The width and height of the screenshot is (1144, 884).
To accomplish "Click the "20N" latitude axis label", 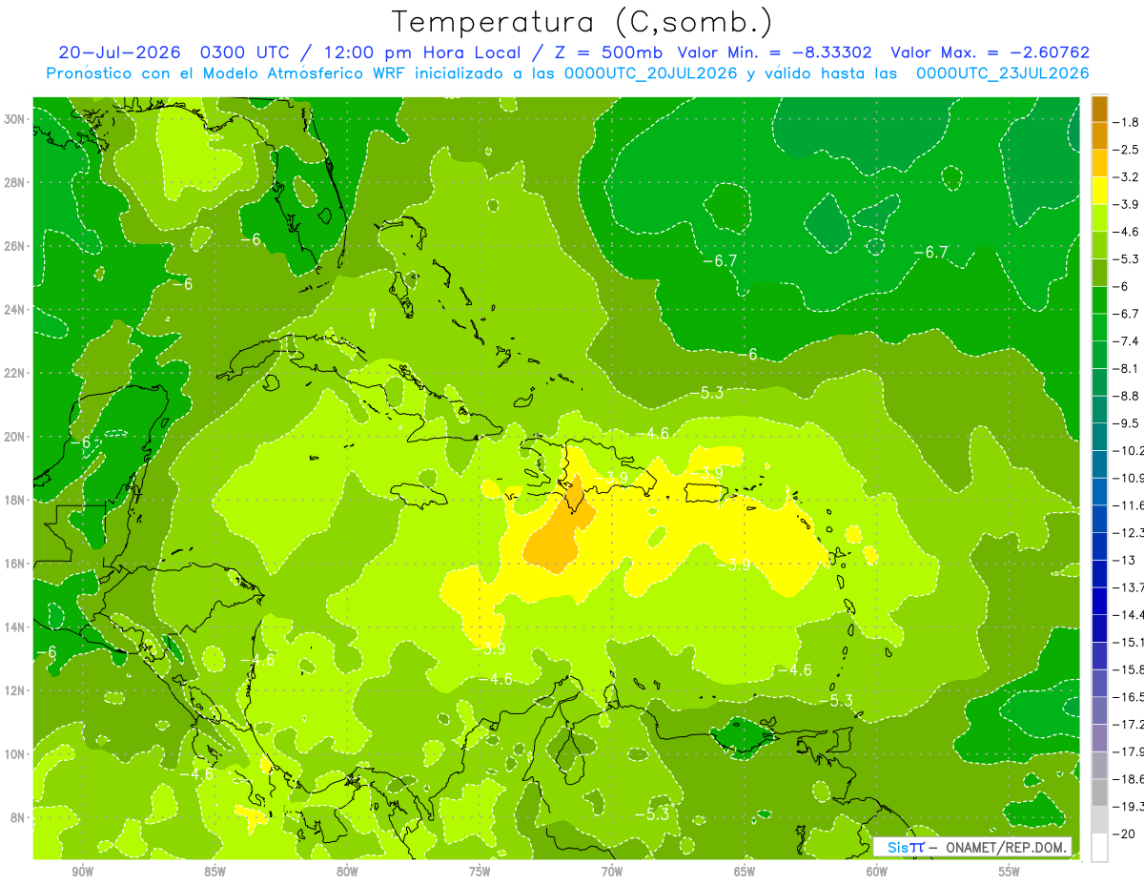I will (x=14, y=437).
